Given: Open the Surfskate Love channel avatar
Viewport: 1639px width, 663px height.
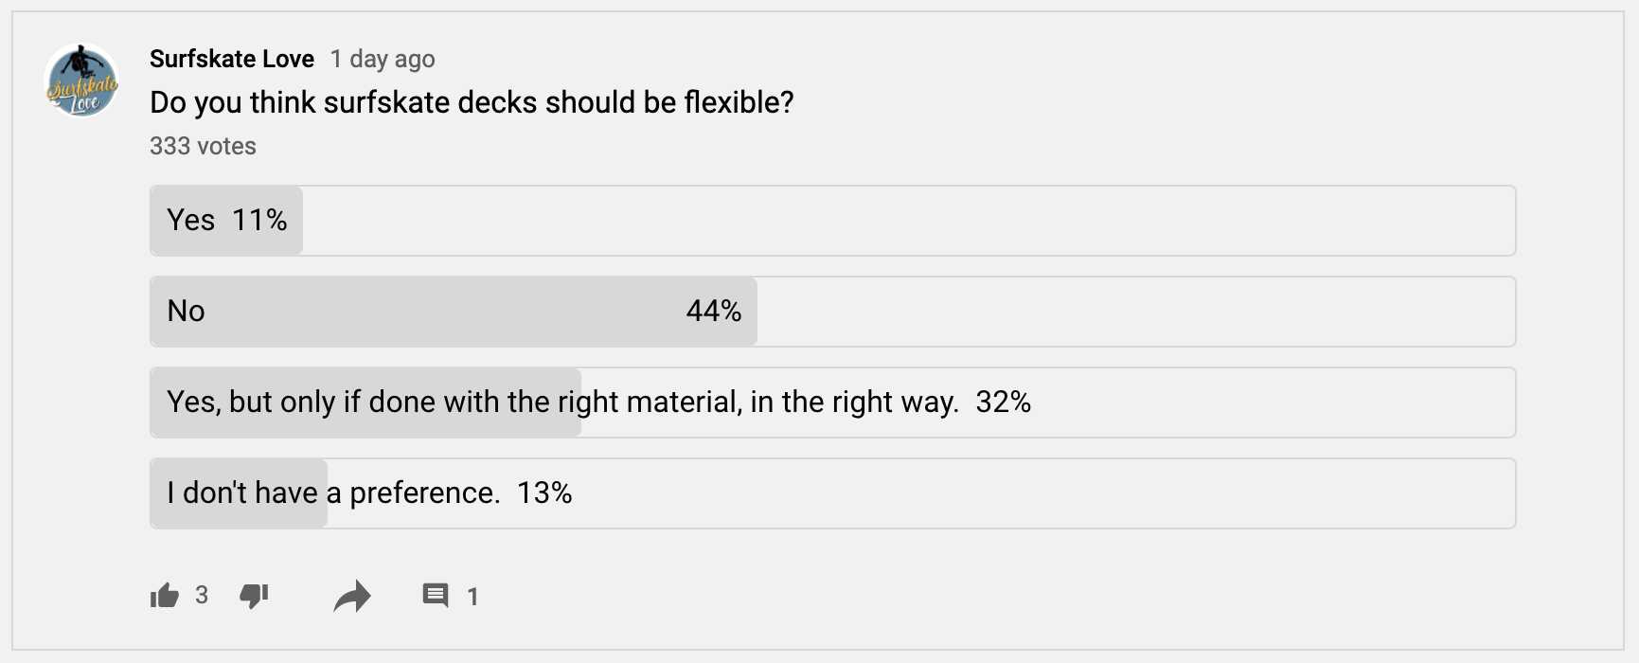Looking at the screenshot, I should 82,81.
